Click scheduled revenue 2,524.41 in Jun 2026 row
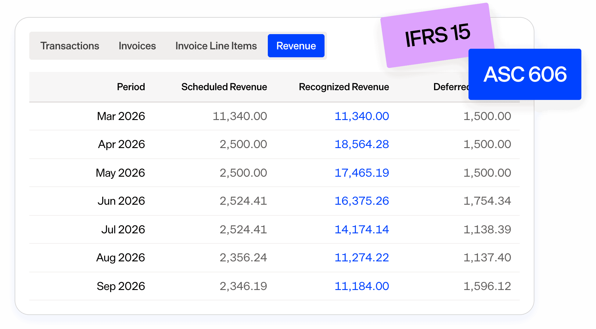The height and width of the screenshot is (329, 596). coord(243,201)
